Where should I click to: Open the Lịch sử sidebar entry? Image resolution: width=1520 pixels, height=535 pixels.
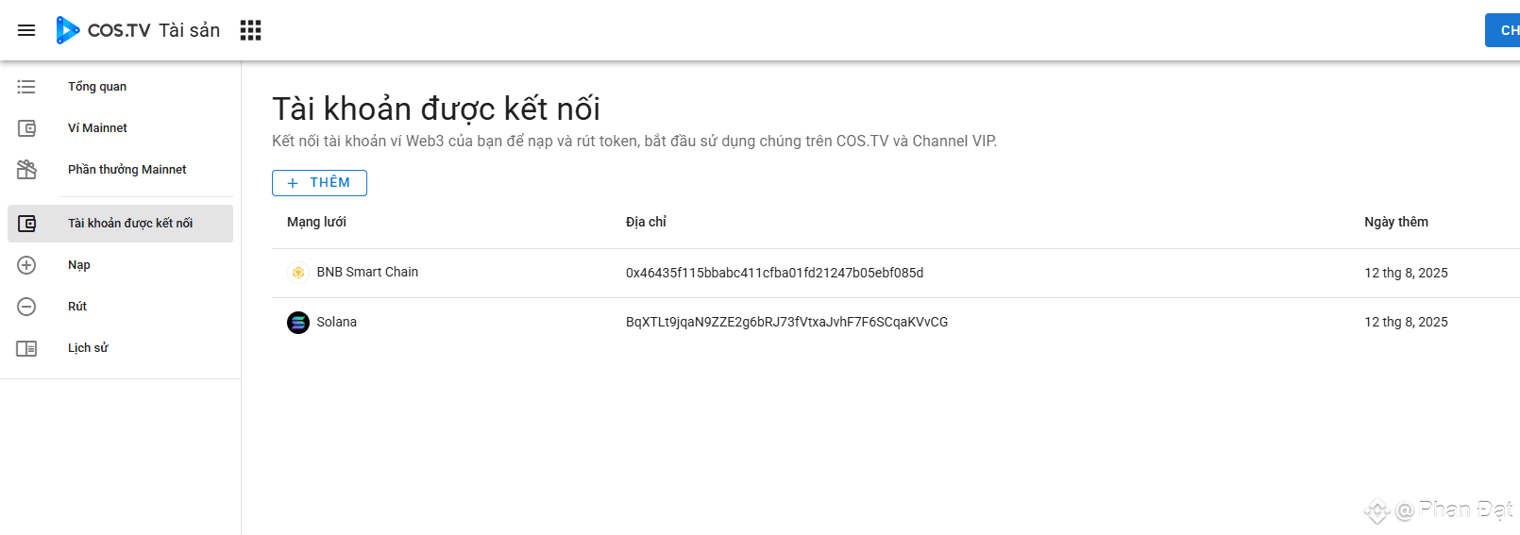coord(88,348)
